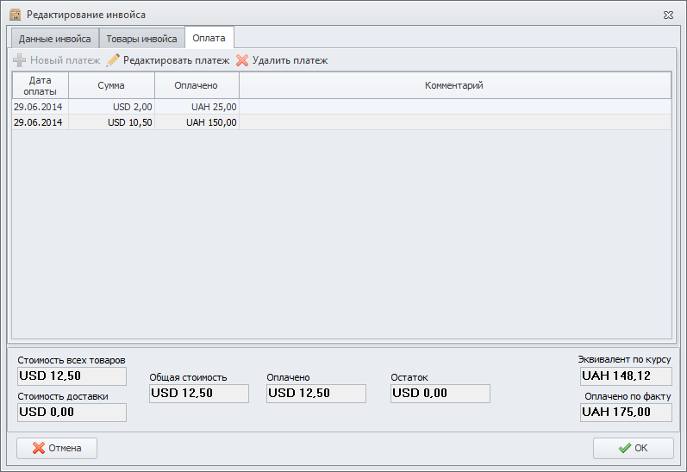Close the Редактирование инвойса dialog
This screenshot has height=472, width=687.
(668, 16)
